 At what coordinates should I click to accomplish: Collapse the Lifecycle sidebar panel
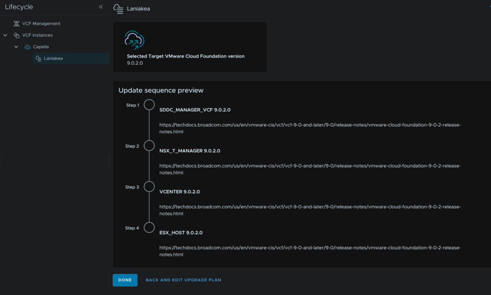tap(101, 7)
